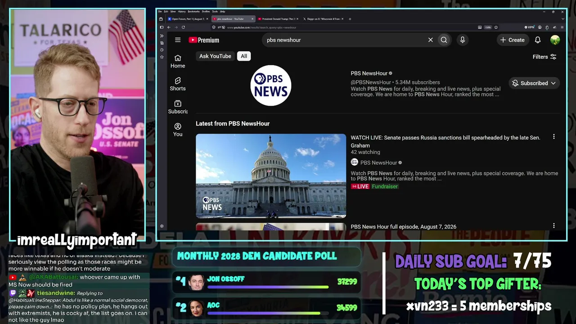This screenshot has height=324, width=576.
Task: Open the Senate Russia sanctions live video title
Action: (x=445, y=141)
